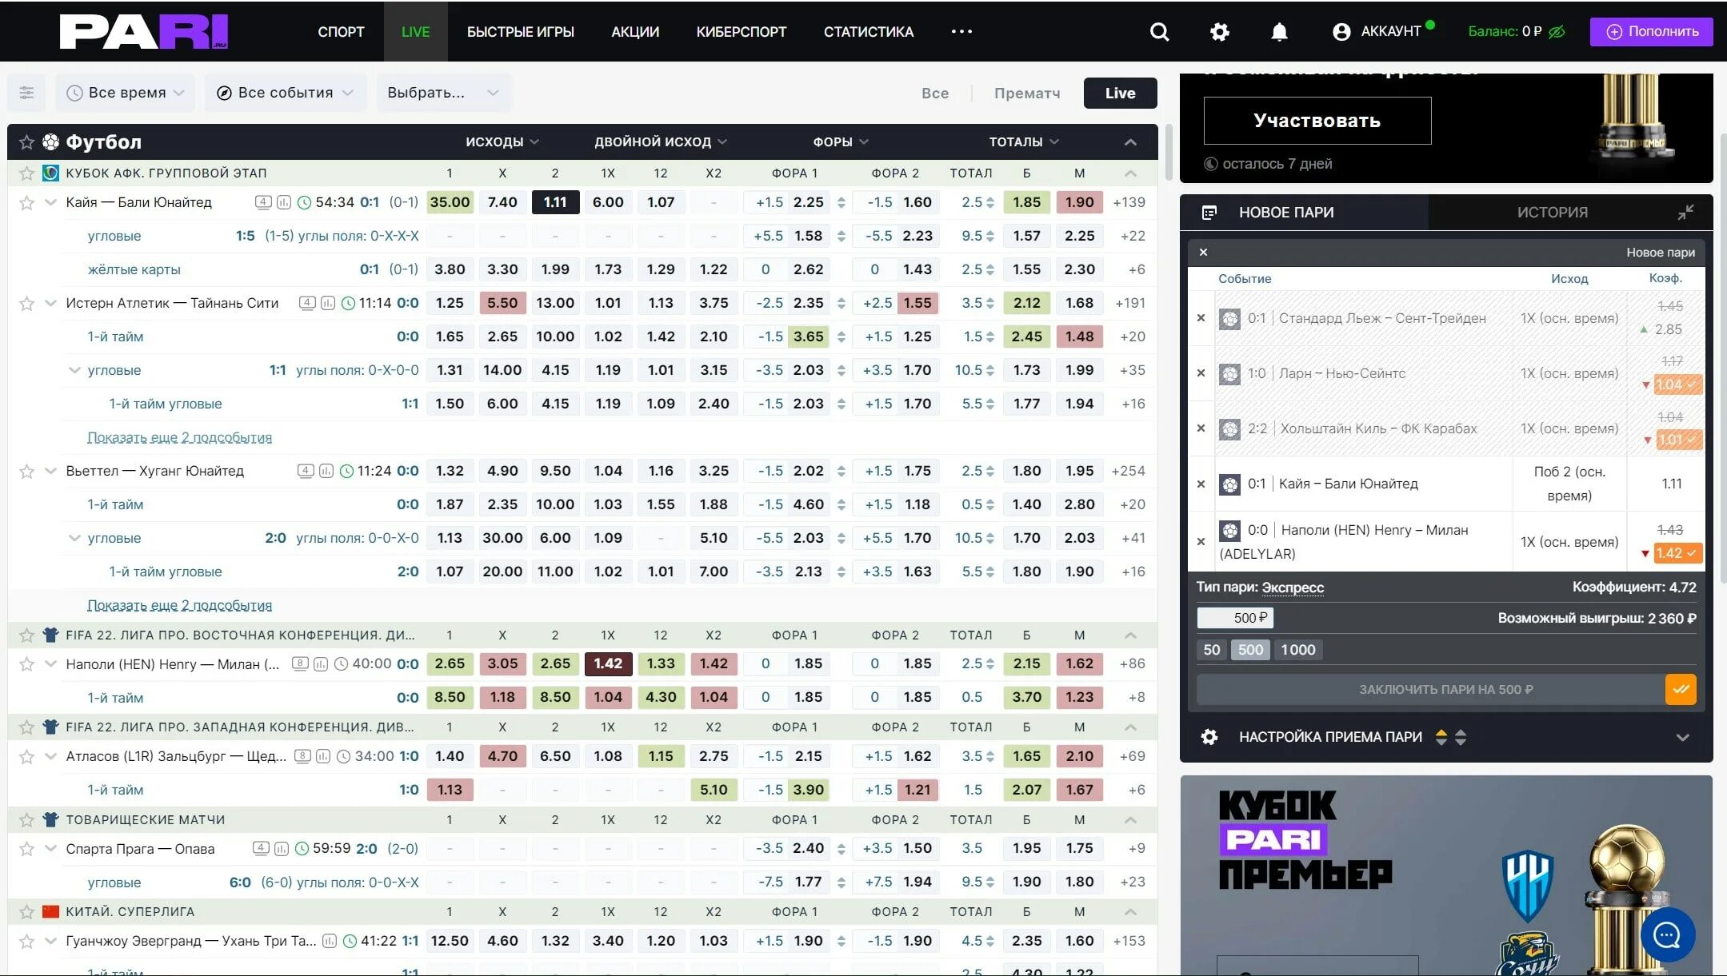
Task: Click the 4 broadcast icon for Истерн Атлетик
Action: 307,303
